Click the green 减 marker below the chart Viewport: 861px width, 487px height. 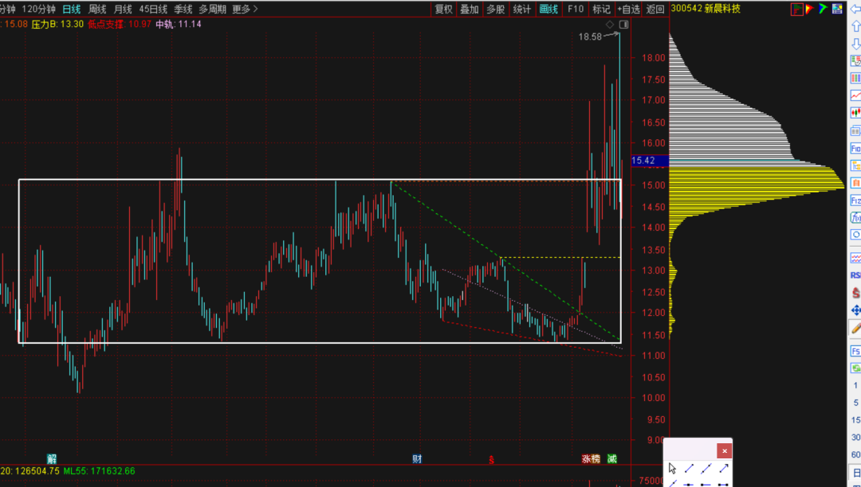pos(612,459)
